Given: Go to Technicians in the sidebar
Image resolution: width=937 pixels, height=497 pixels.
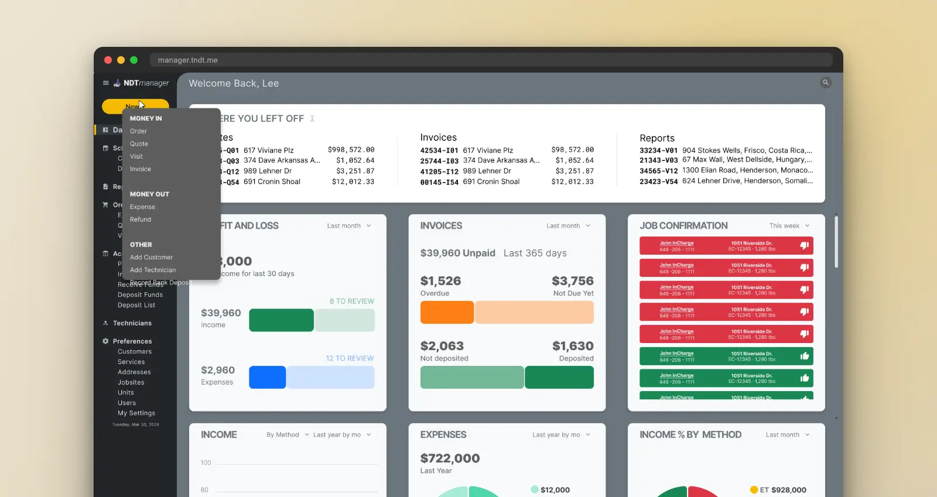Looking at the screenshot, I should point(132,323).
